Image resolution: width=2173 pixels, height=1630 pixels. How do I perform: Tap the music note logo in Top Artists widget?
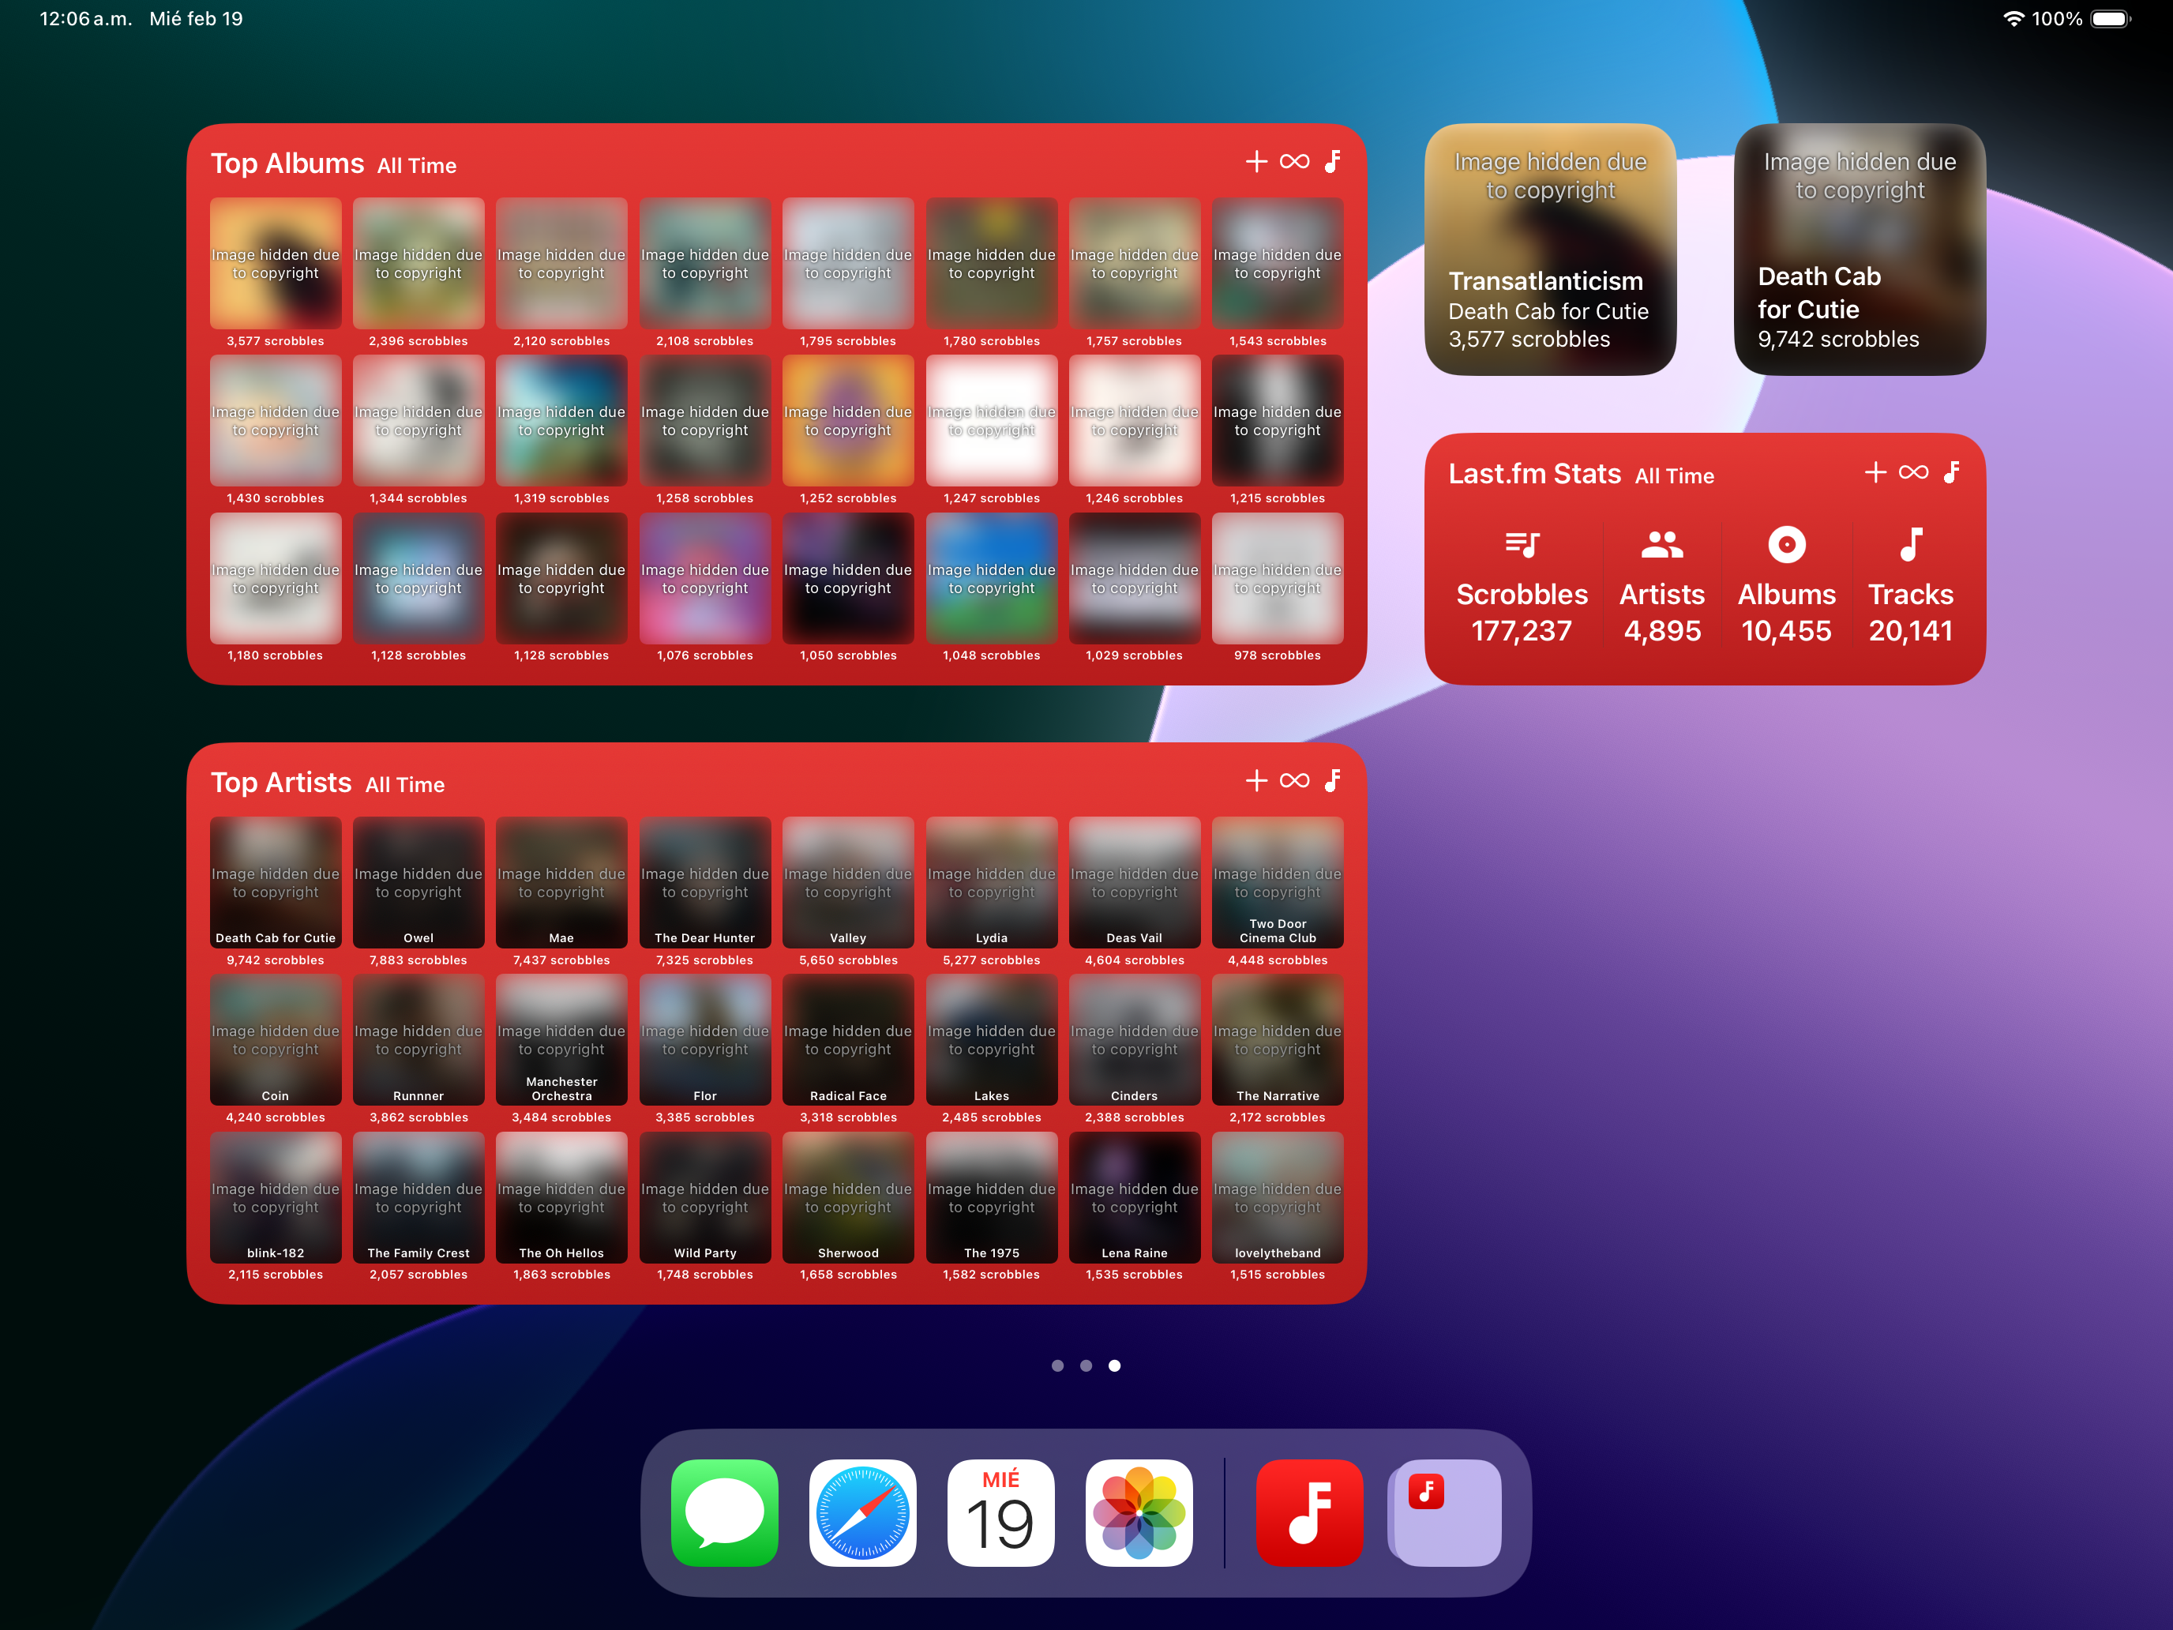coord(1333,780)
